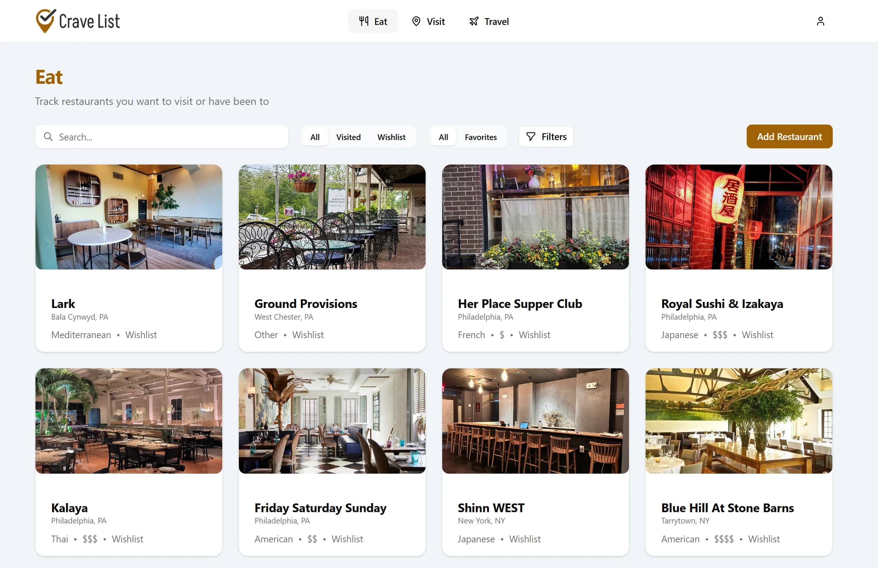Click the Crave List logo checkmark icon
Screen dimensions: 878x568
(x=46, y=21)
